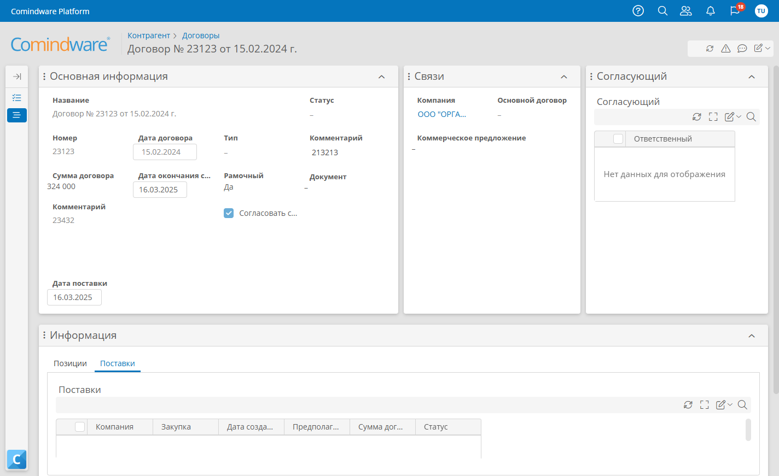Click the Комментарий value 23432
This screenshot has height=476, width=779.
pyautogui.click(x=63, y=220)
